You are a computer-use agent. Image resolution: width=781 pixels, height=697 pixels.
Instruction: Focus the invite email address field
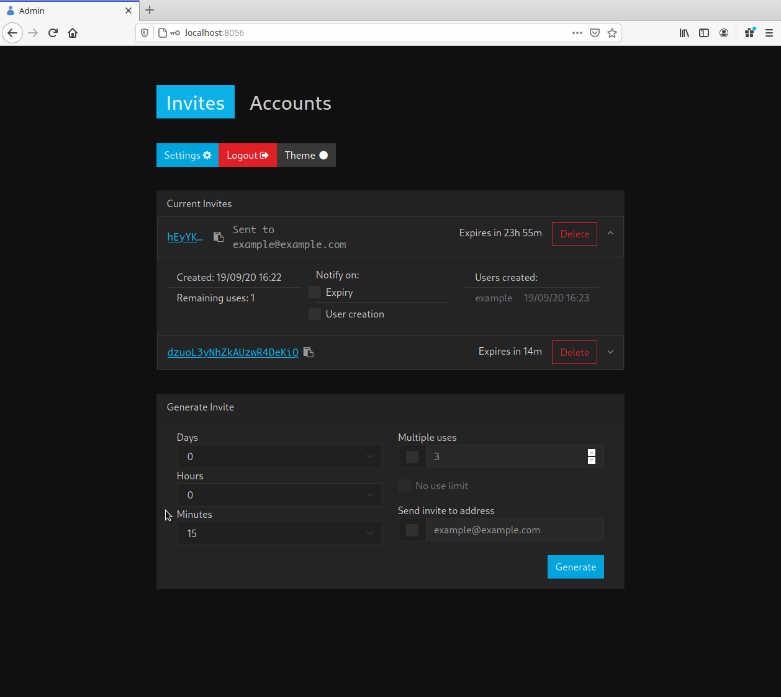click(x=515, y=530)
